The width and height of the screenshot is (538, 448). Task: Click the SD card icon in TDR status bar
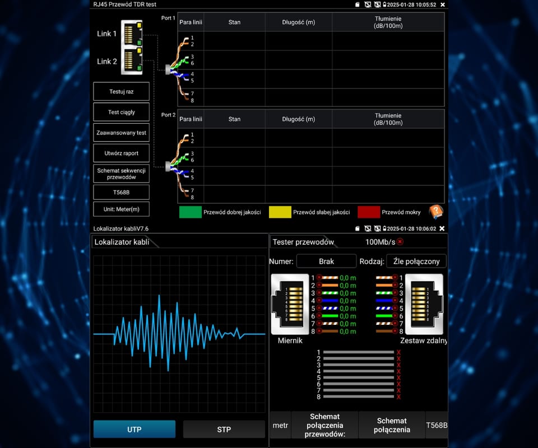click(x=358, y=4)
